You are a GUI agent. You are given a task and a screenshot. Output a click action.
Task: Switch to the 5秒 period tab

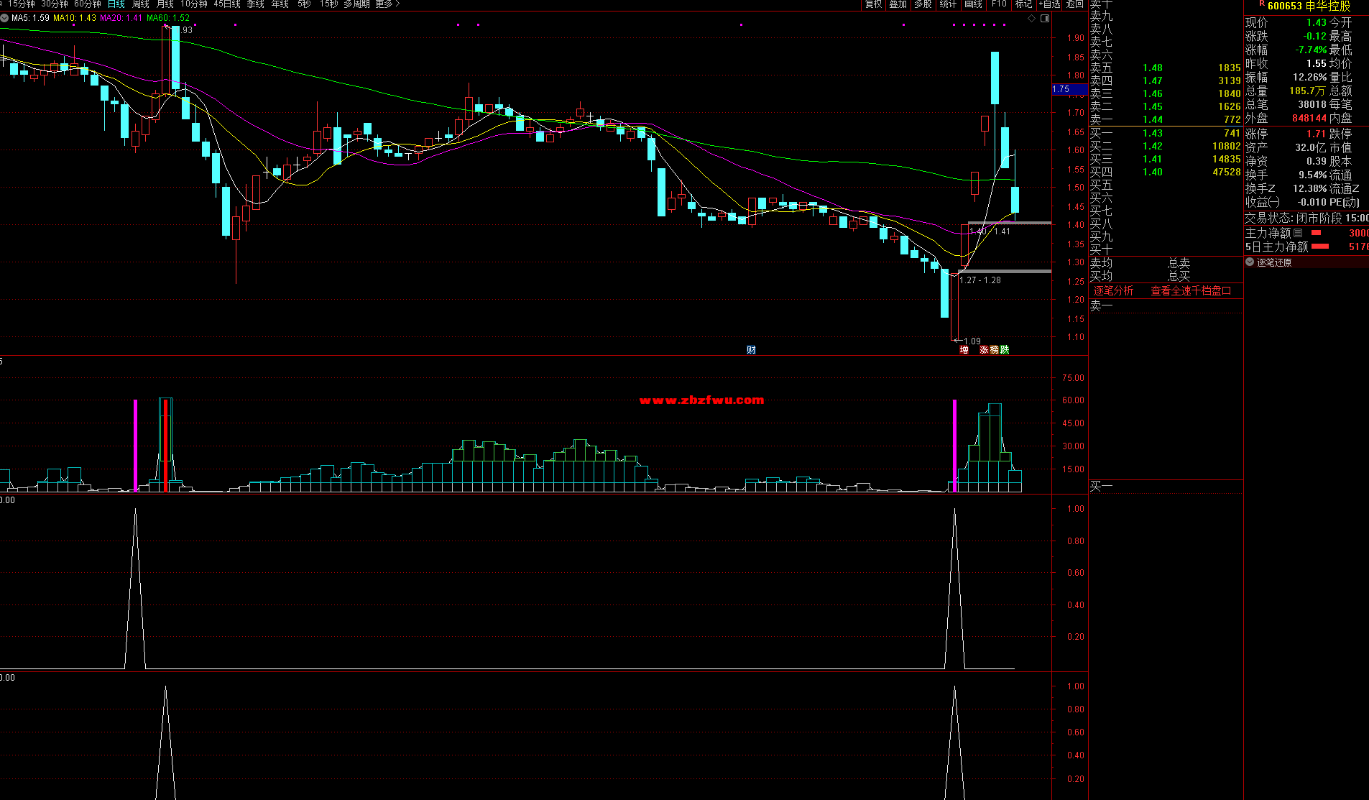[x=305, y=4]
